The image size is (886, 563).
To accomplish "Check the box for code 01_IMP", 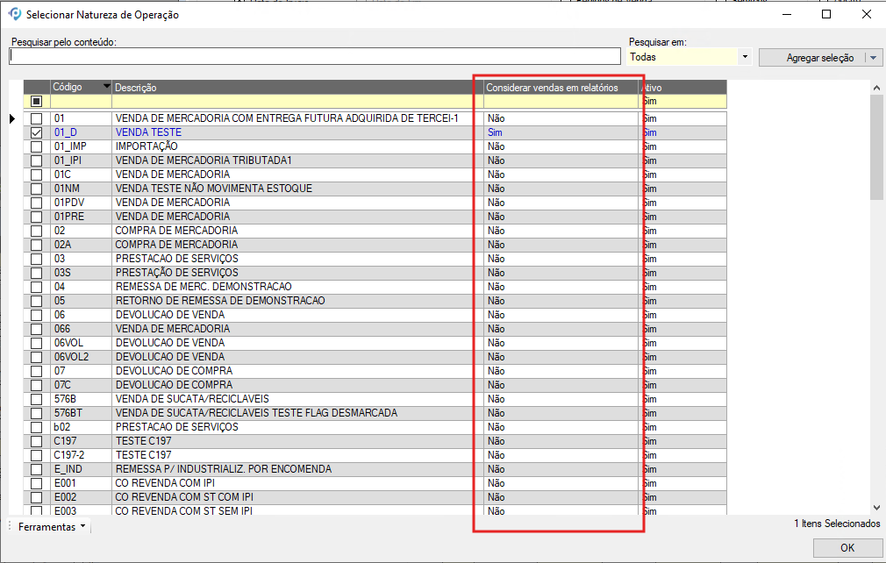I will [x=36, y=146].
